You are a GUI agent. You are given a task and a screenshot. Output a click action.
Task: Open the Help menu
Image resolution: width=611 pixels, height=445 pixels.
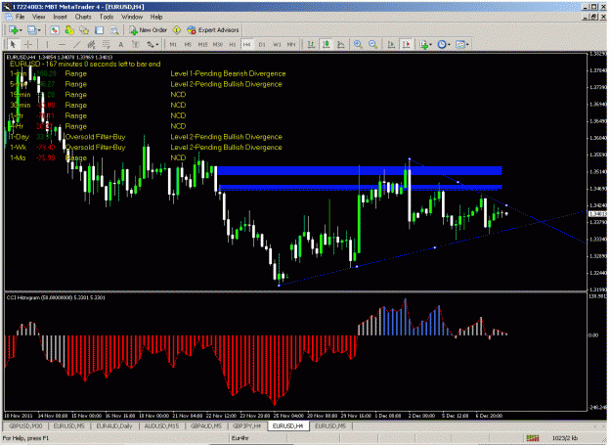(x=156, y=17)
